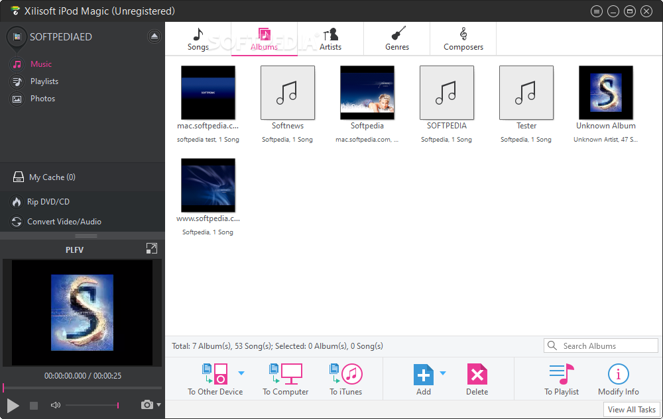Open Photos in the sidebar
Image resolution: width=663 pixels, height=419 pixels.
pos(42,99)
